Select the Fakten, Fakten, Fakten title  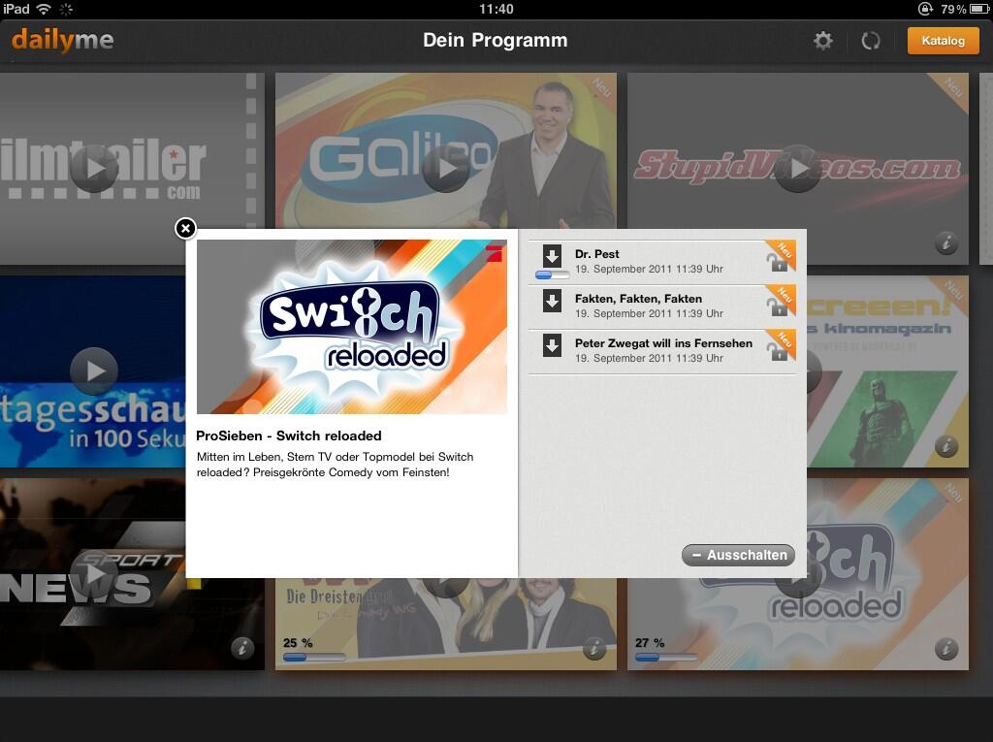pyautogui.click(x=638, y=299)
